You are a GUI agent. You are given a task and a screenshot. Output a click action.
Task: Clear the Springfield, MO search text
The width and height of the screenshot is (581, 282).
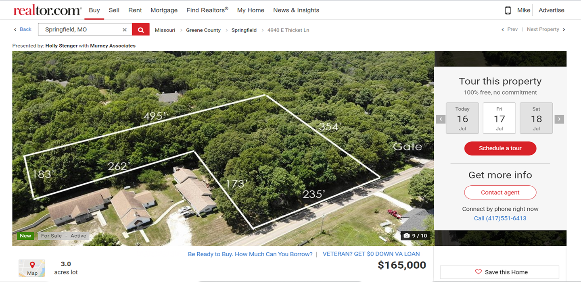125,30
